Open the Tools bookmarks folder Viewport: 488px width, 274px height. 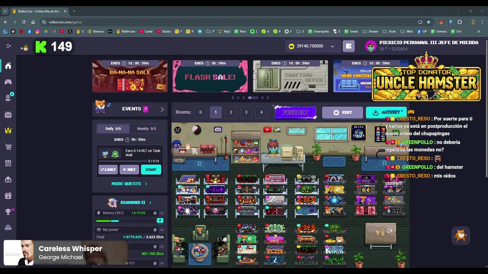tap(389, 31)
